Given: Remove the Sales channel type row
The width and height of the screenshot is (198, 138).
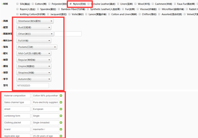Looking at the screenshot, I should click(61, 102).
